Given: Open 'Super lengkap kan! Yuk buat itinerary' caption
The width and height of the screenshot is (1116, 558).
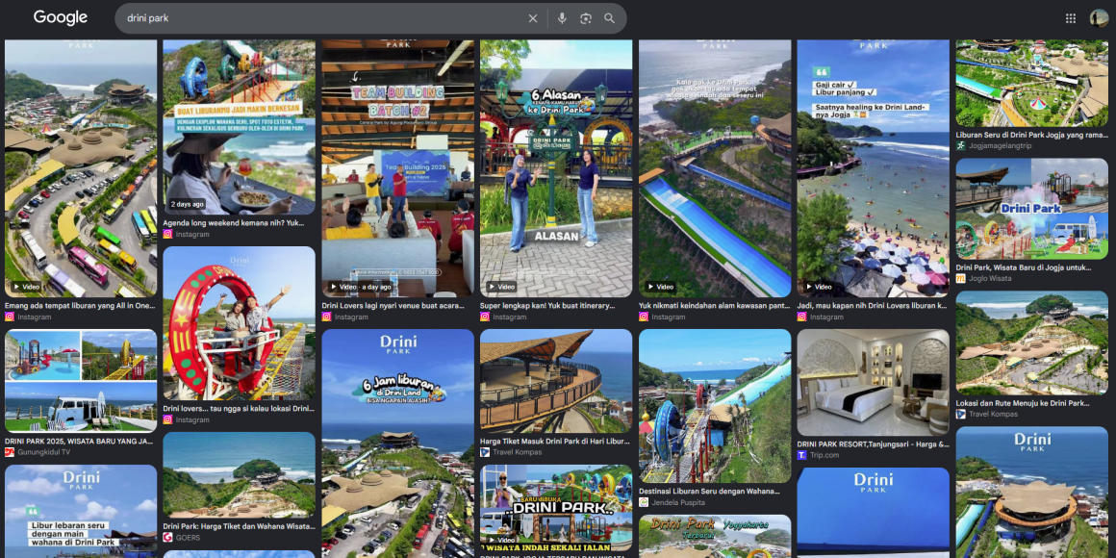Looking at the screenshot, I should tap(547, 305).
